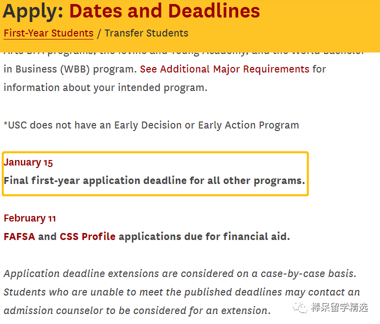Open the See Additional Major Requirements link

(x=225, y=69)
